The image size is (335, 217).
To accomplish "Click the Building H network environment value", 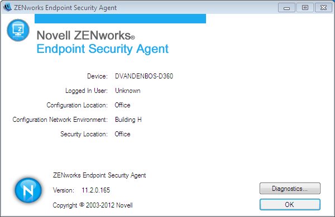I will (128, 120).
